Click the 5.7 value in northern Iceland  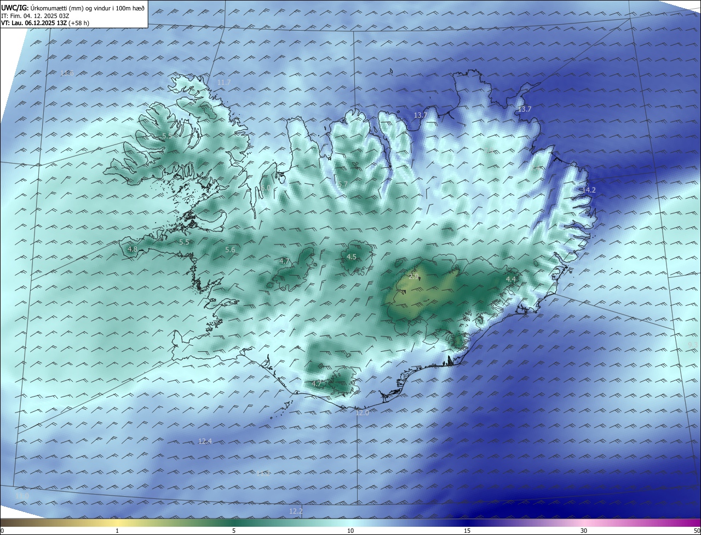pos(343,185)
